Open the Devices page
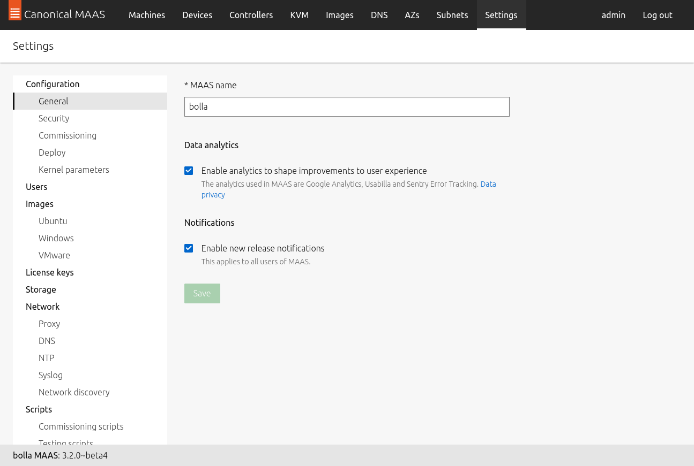This screenshot has width=694, height=466. click(197, 15)
